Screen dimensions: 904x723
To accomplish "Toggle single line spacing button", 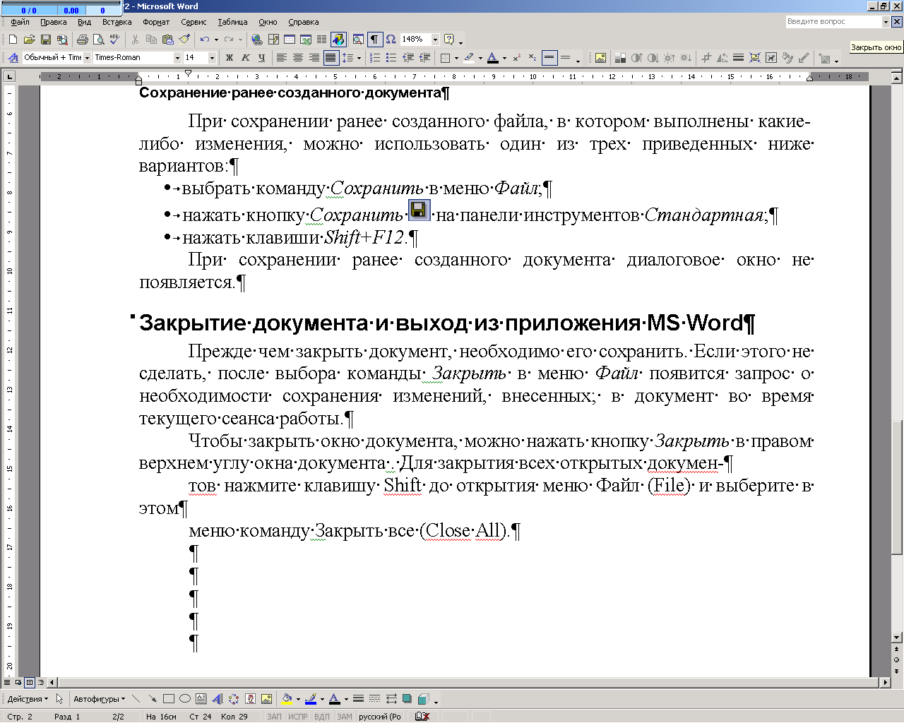I will click(x=549, y=58).
